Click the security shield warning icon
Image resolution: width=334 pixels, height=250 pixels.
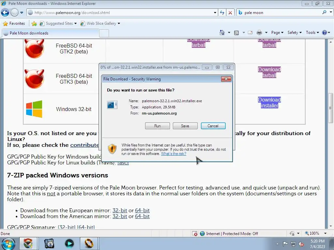point(112,148)
